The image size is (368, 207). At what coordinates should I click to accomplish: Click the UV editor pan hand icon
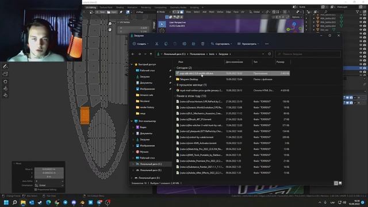110,29
